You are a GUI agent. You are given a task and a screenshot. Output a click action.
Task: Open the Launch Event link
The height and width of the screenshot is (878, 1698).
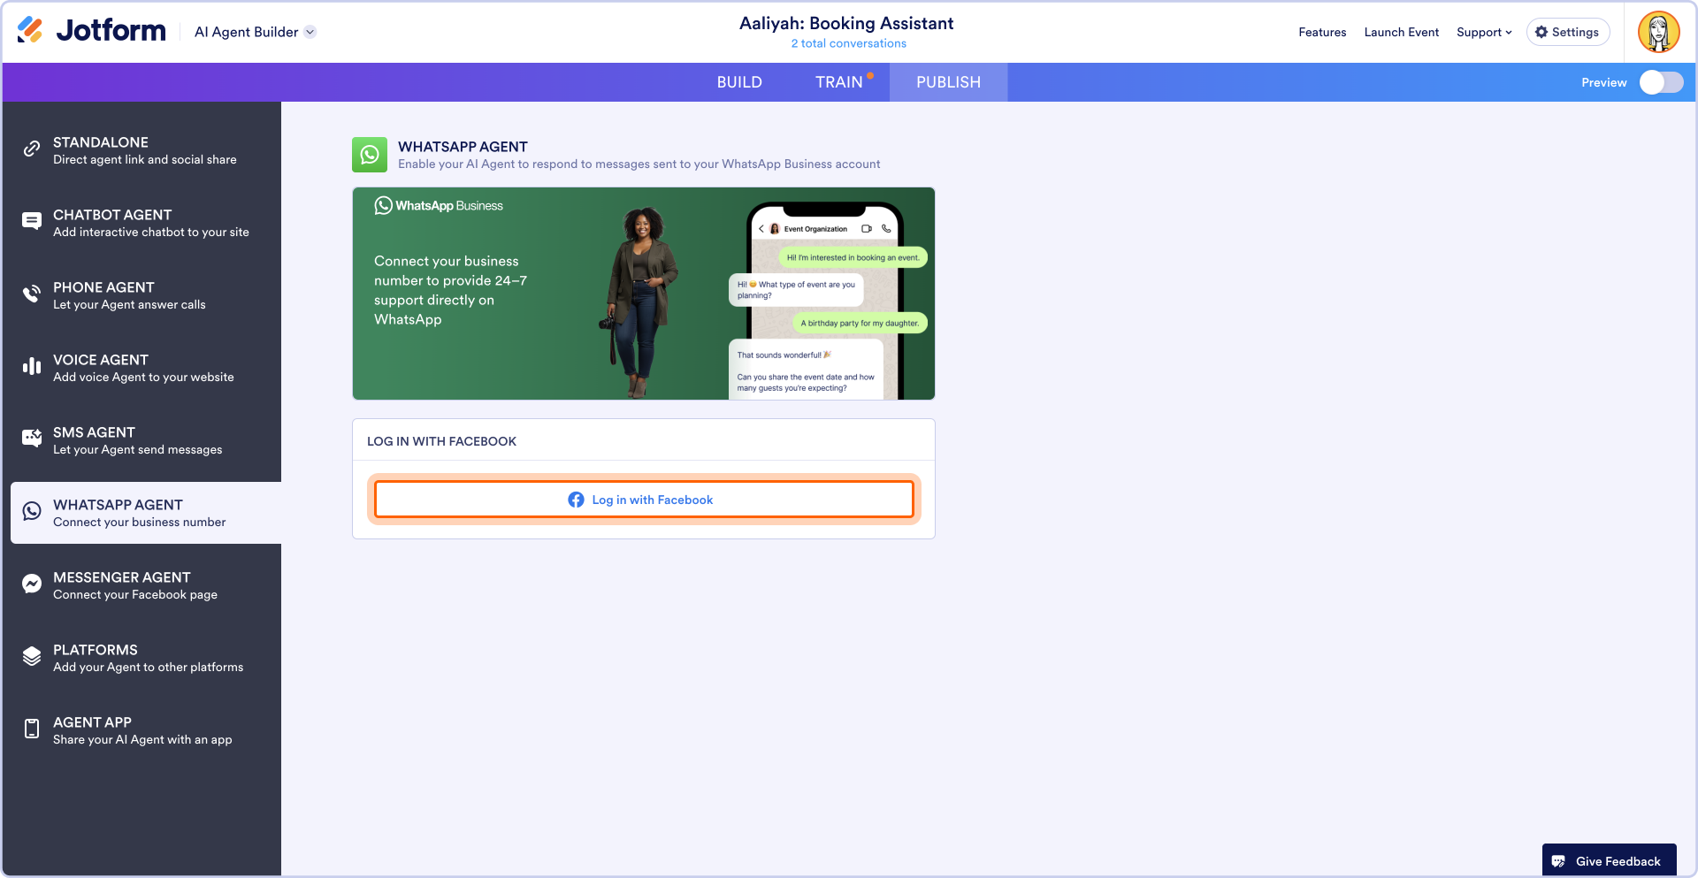[1401, 32]
